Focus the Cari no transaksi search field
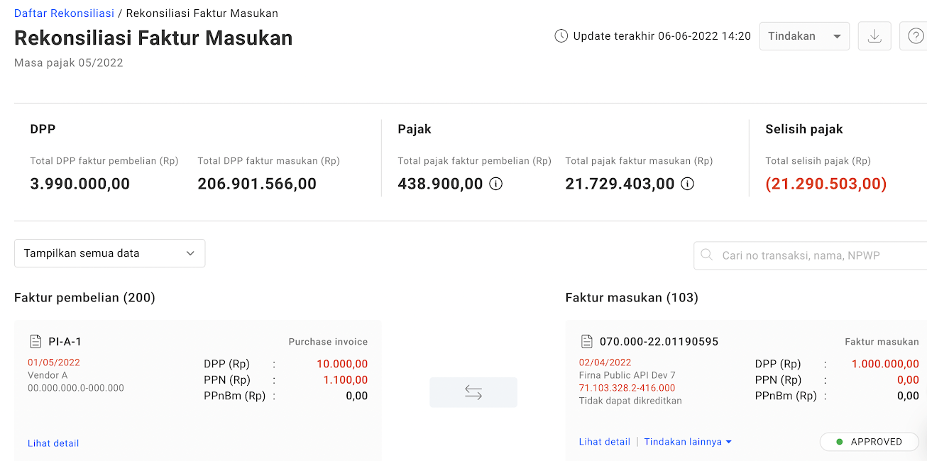 point(816,255)
